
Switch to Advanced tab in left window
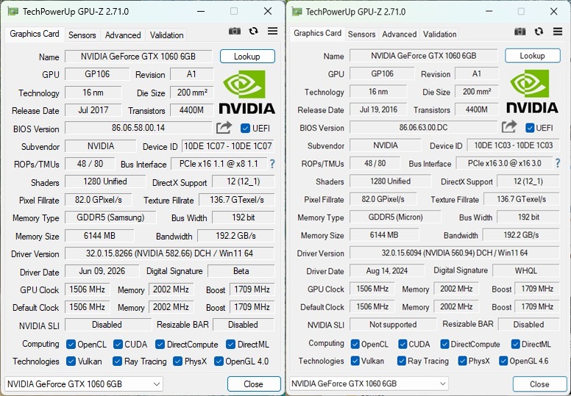tap(123, 35)
